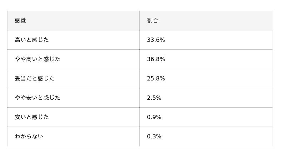The image size is (286, 157).
Task: Click the word 高い in first data row
Action: (20, 40)
